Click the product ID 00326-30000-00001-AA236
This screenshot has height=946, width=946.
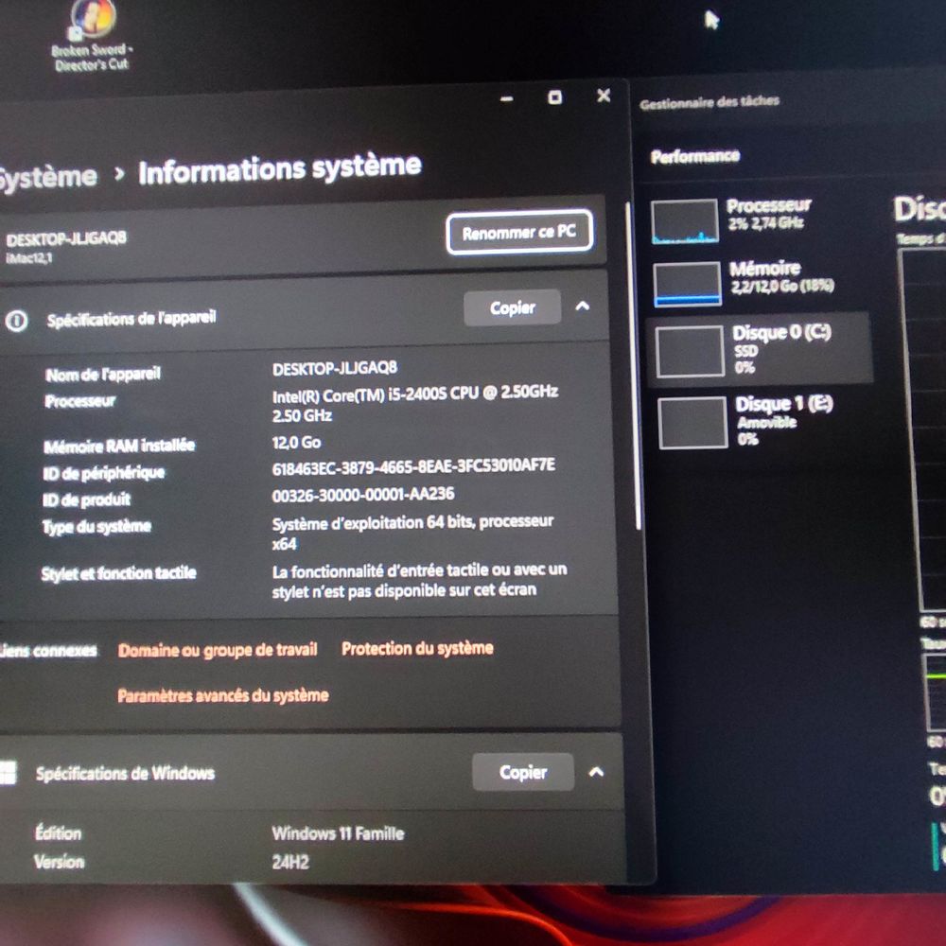pos(363,495)
